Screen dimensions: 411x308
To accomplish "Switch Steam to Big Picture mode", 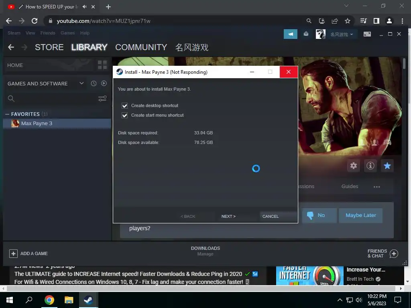I will (x=367, y=34).
